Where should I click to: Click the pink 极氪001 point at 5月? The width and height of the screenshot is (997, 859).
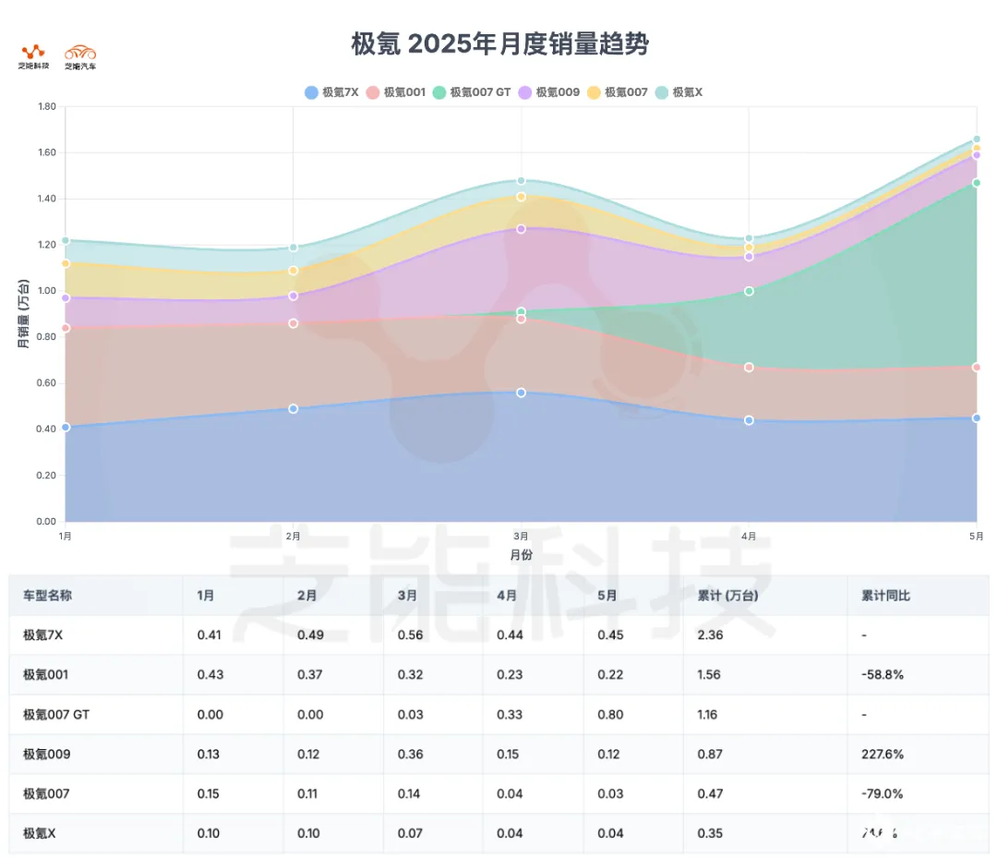click(977, 367)
